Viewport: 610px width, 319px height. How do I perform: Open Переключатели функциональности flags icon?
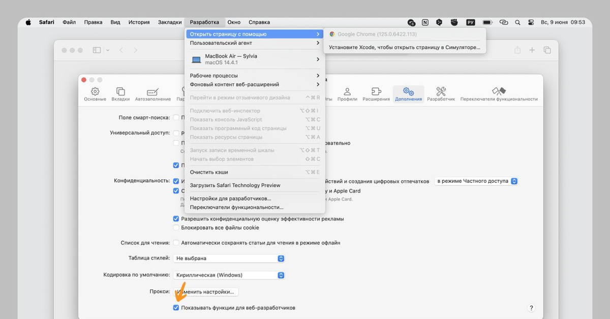[499, 92]
